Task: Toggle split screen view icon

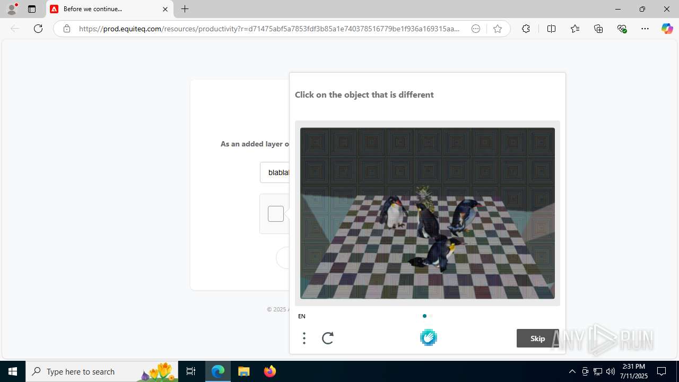Action: (551, 29)
